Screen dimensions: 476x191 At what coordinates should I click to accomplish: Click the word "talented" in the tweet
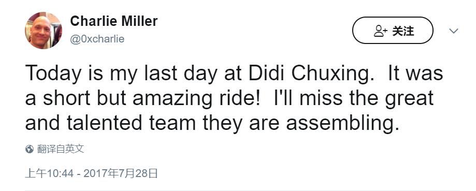point(105,123)
